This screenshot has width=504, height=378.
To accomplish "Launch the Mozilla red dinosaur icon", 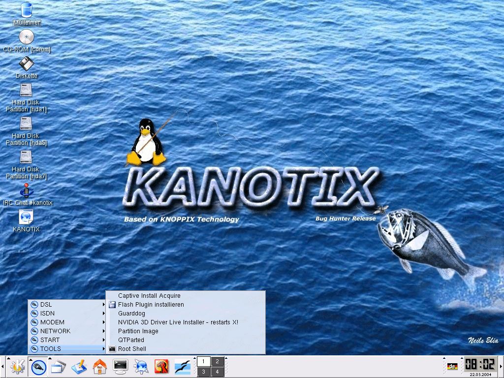I will 161,367.
